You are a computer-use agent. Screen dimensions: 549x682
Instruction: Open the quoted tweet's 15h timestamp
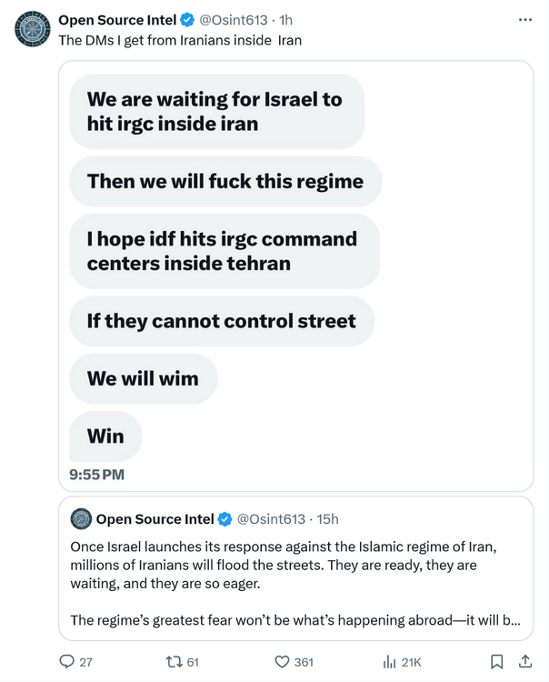coord(327,519)
